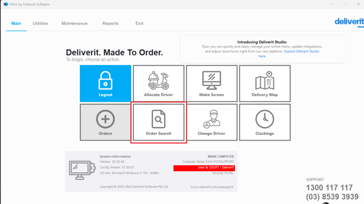Minimize the DPos window

tap(332, 4)
